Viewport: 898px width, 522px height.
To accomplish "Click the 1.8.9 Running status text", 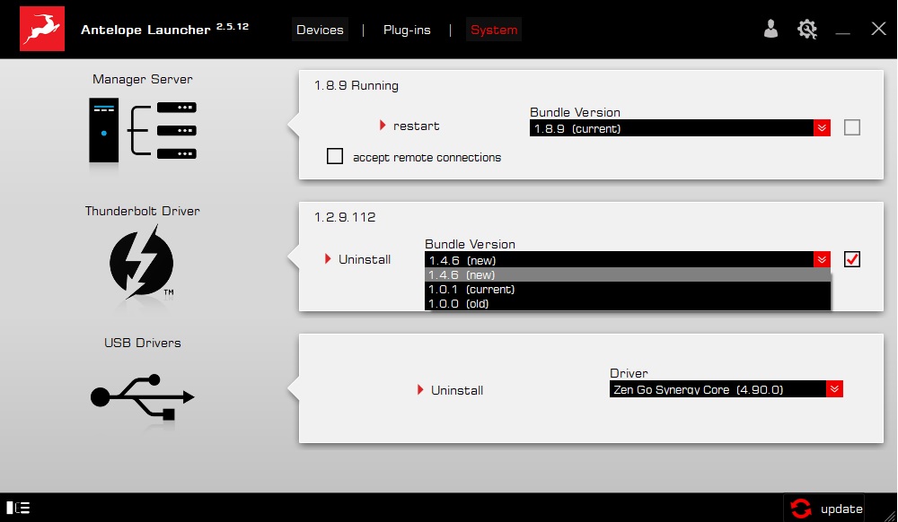I will coord(357,86).
